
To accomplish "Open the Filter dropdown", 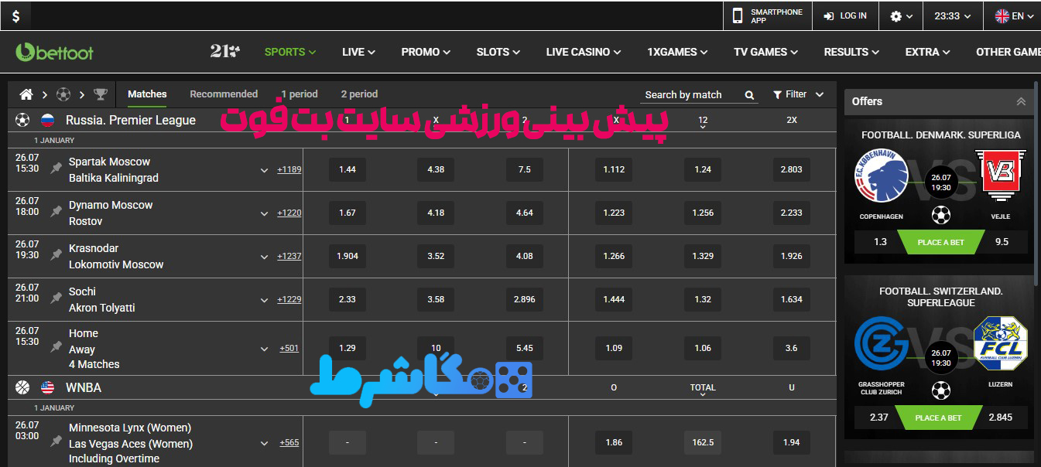I will 799,94.
